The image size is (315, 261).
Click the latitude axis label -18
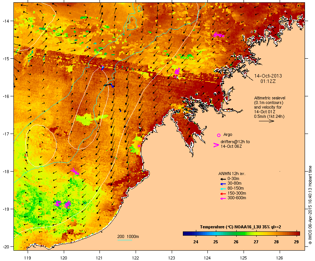(x=6, y=172)
